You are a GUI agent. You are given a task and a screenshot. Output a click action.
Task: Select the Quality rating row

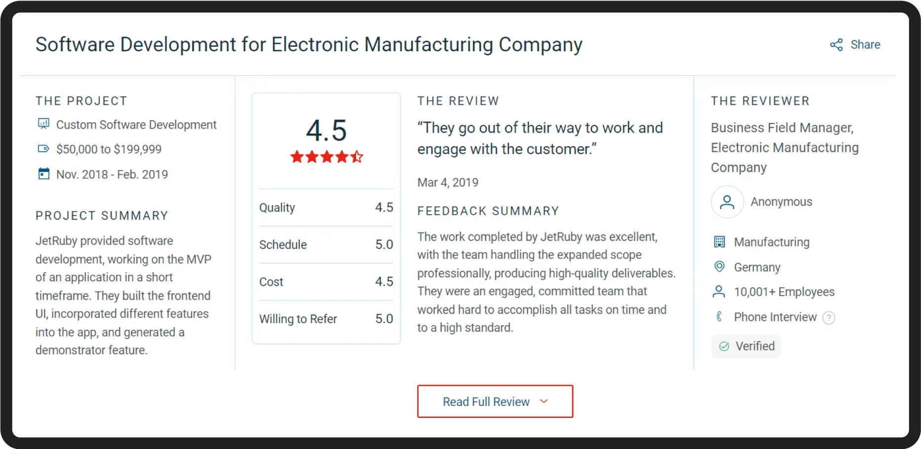point(326,207)
